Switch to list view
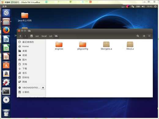159x119 pixels. click(x=144, y=36)
